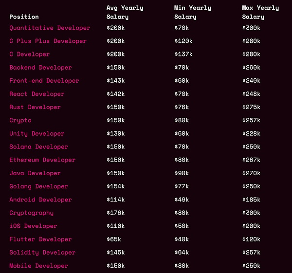The image size is (292, 273).
Task: Open the Quantitative Developer link
Action: [50, 28]
